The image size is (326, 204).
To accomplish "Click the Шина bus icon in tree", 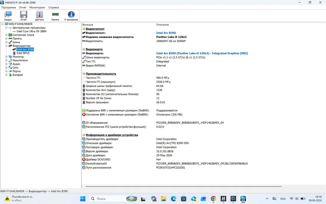I will coord(10,42).
